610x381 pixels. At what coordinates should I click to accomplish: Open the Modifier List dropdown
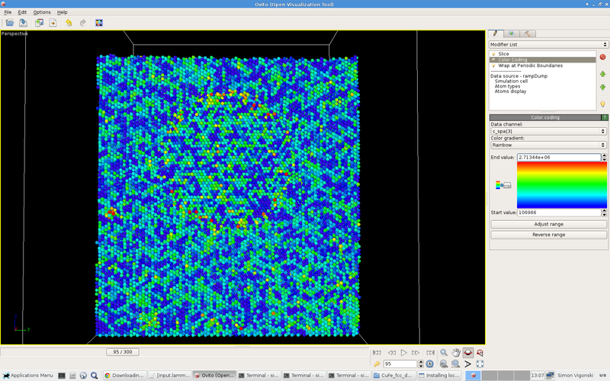point(547,45)
